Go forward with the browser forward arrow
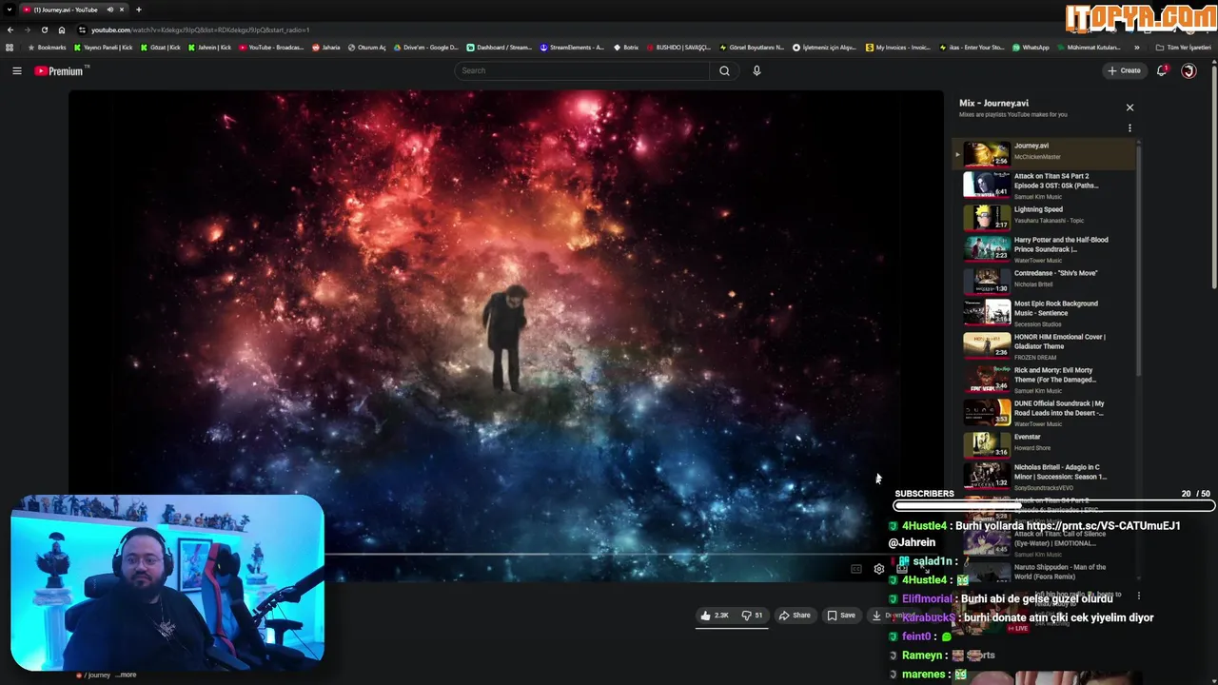1218x685 pixels. (27, 29)
